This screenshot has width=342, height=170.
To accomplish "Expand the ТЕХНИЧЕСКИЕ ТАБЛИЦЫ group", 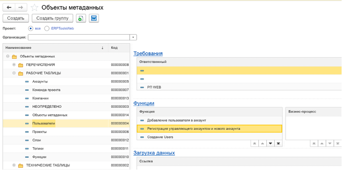I will (14, 165).
